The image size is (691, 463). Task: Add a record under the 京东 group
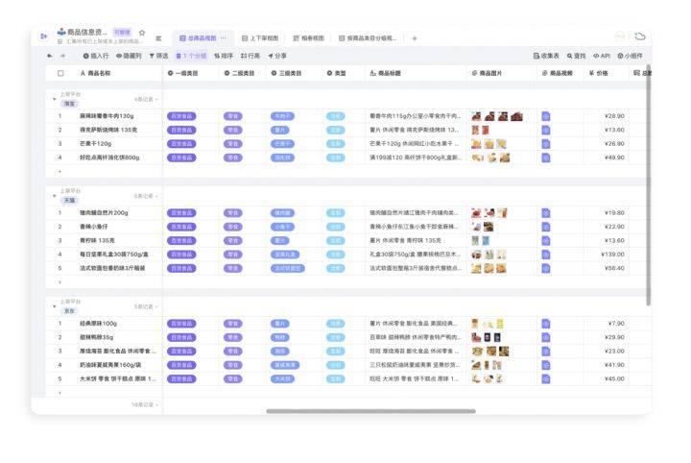click(x=60, y=393)
